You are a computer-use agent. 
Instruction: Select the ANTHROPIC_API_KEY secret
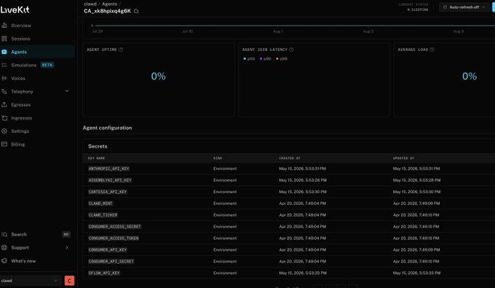[x=108, y=169]
